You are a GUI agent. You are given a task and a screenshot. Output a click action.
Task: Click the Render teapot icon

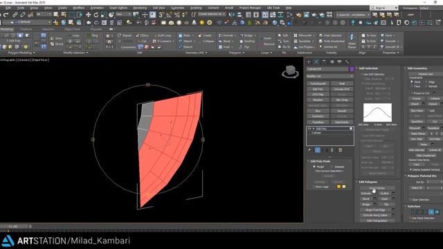[x=314, y=15]
